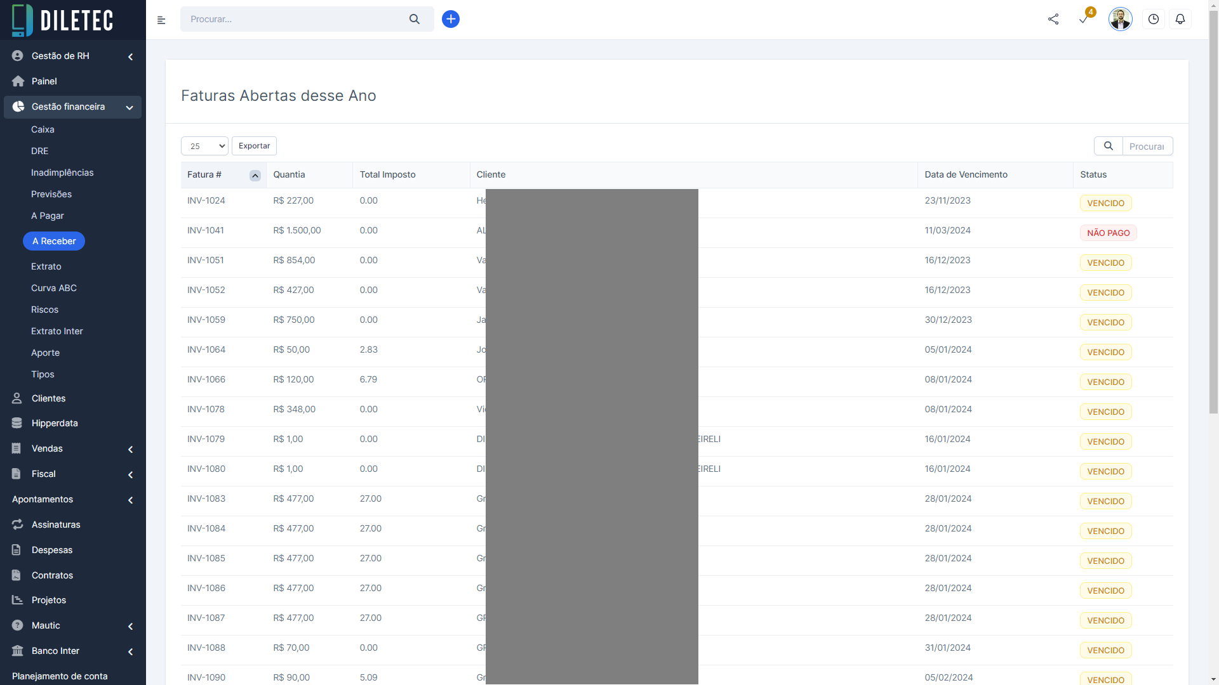Click the magnifier icon in the top search bar
This screenshot has width=1219, height=685.
click(x=415, y=19)
